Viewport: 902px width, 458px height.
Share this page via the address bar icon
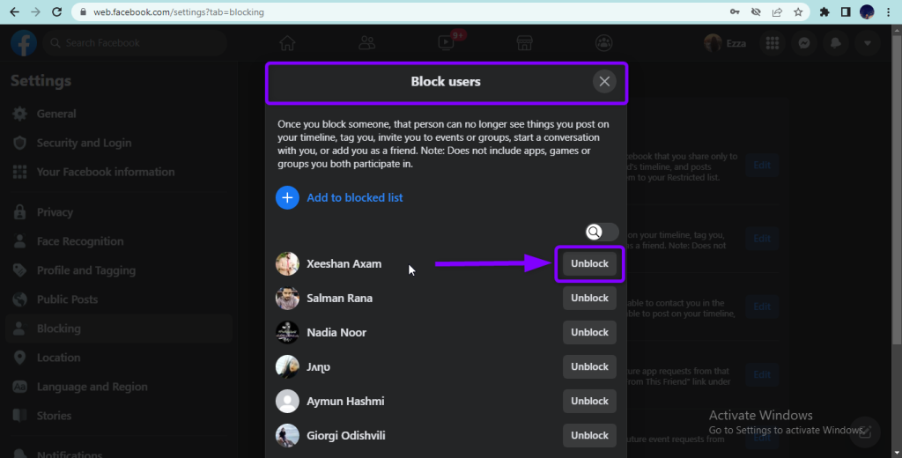(x=777, y=11)
